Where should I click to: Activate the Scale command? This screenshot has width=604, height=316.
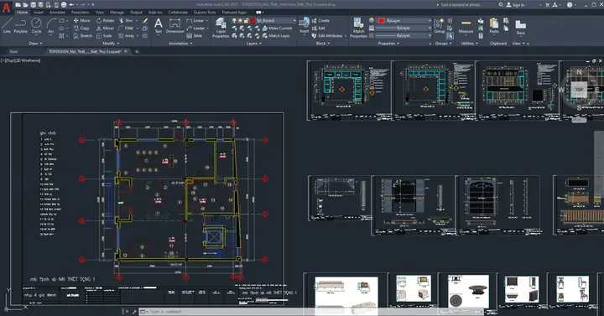104,36
